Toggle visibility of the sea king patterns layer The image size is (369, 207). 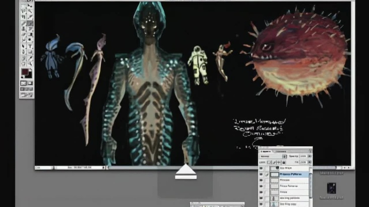coord(262,198)
